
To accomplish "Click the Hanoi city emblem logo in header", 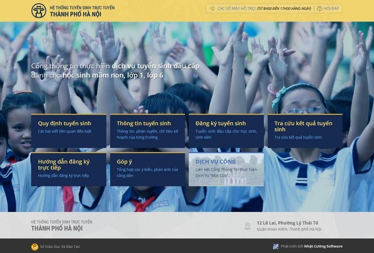I will point(39,11).
